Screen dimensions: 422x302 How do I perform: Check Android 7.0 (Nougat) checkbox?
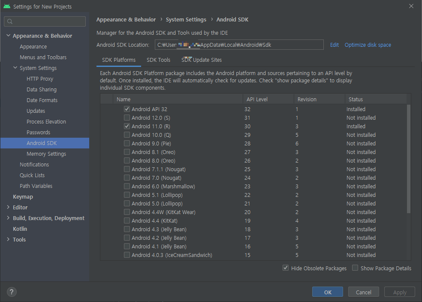pyautogui.click(x=127, y=178)
